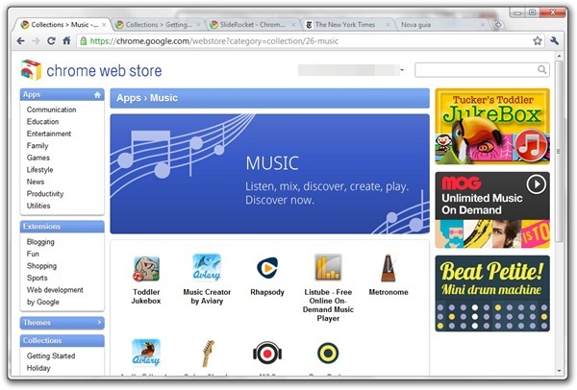Open the MOG Unlimited Music banner
The width and height of the screenshot is (577, 390).
tap(492, 209)
